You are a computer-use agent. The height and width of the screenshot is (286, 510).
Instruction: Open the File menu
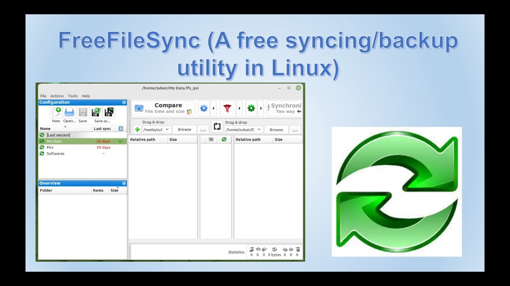tap(43, 96)
